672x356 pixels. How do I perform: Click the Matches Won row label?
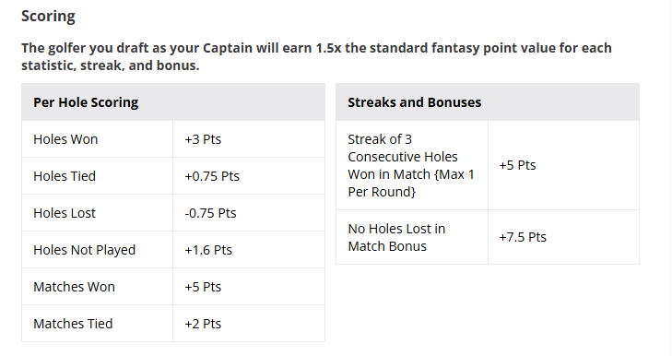point(74,287)
